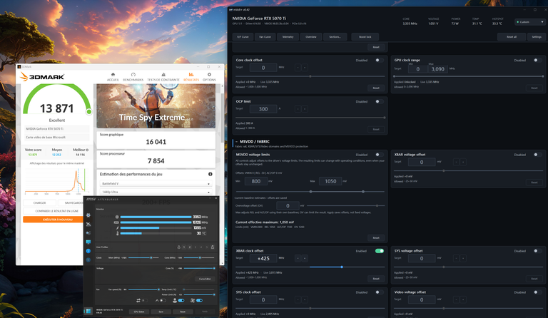Click info icon beside Estimation des performances
548x318 pixels.
click(210, 174)
